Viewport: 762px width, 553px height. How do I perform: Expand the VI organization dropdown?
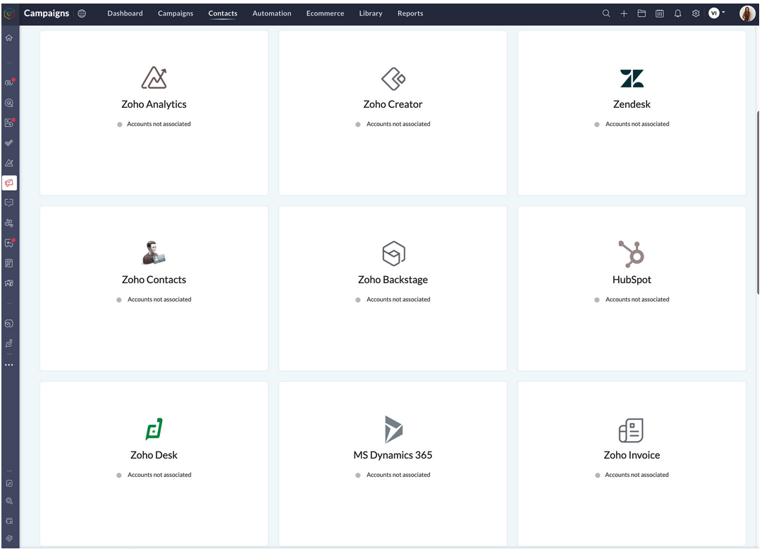coord(716,13)
